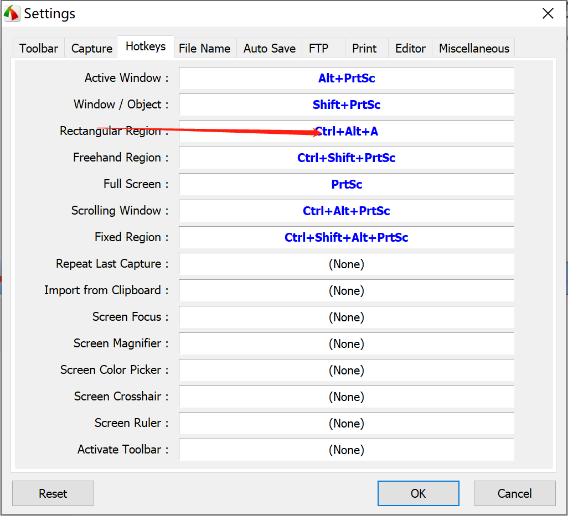Image resolution: width=568 pixels, height=516 pixels.
Task: Click the 'Scrolling Window :' label
Action: [120, 211]
